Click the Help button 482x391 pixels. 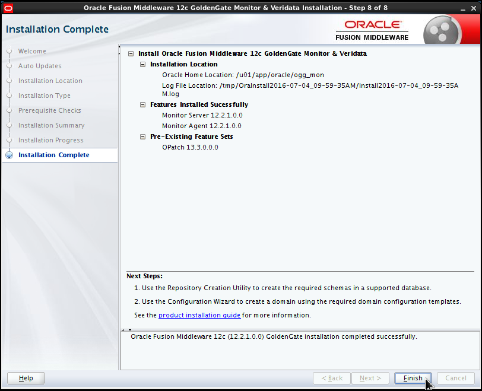click(x=26, y=378)
